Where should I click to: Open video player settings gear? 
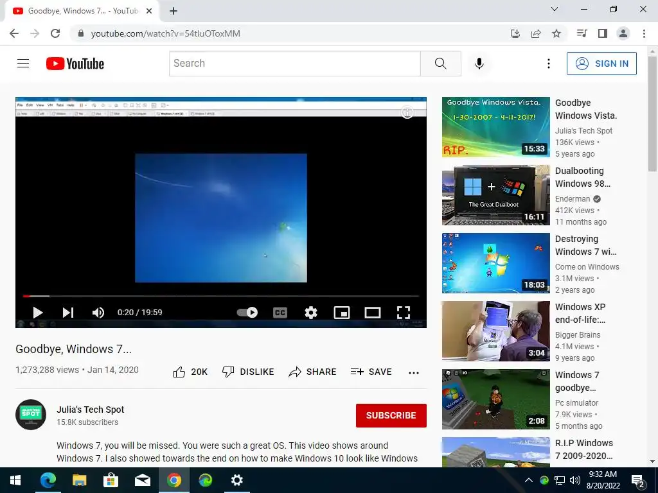[311, 313]
